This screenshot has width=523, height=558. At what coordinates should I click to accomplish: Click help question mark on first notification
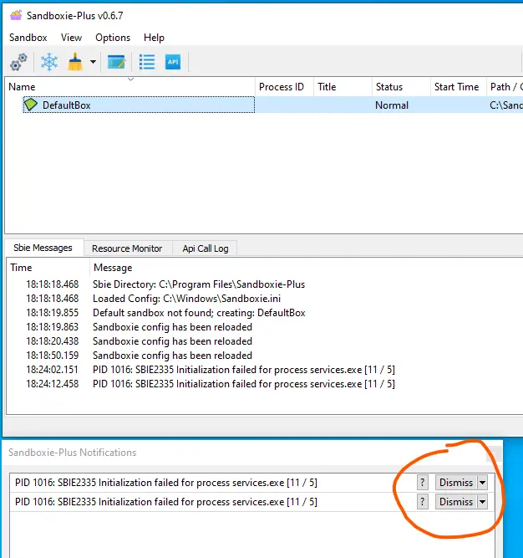423,483
